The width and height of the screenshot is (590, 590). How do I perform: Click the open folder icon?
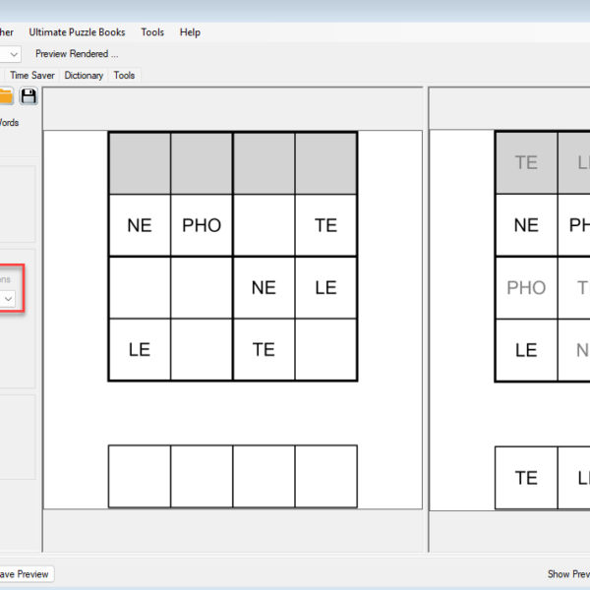tap(6, 95)
